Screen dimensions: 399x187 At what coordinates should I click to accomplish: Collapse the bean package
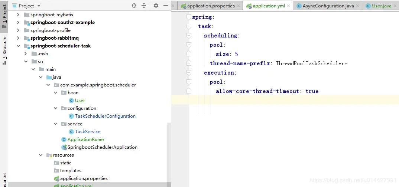point(56,92)
